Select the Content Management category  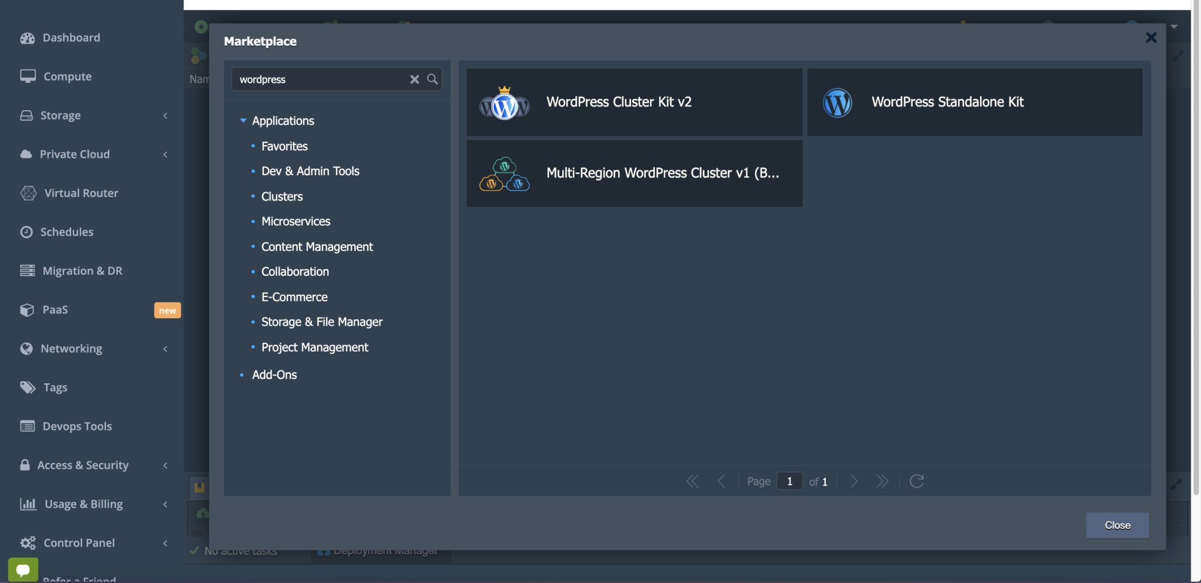(317, 246)
